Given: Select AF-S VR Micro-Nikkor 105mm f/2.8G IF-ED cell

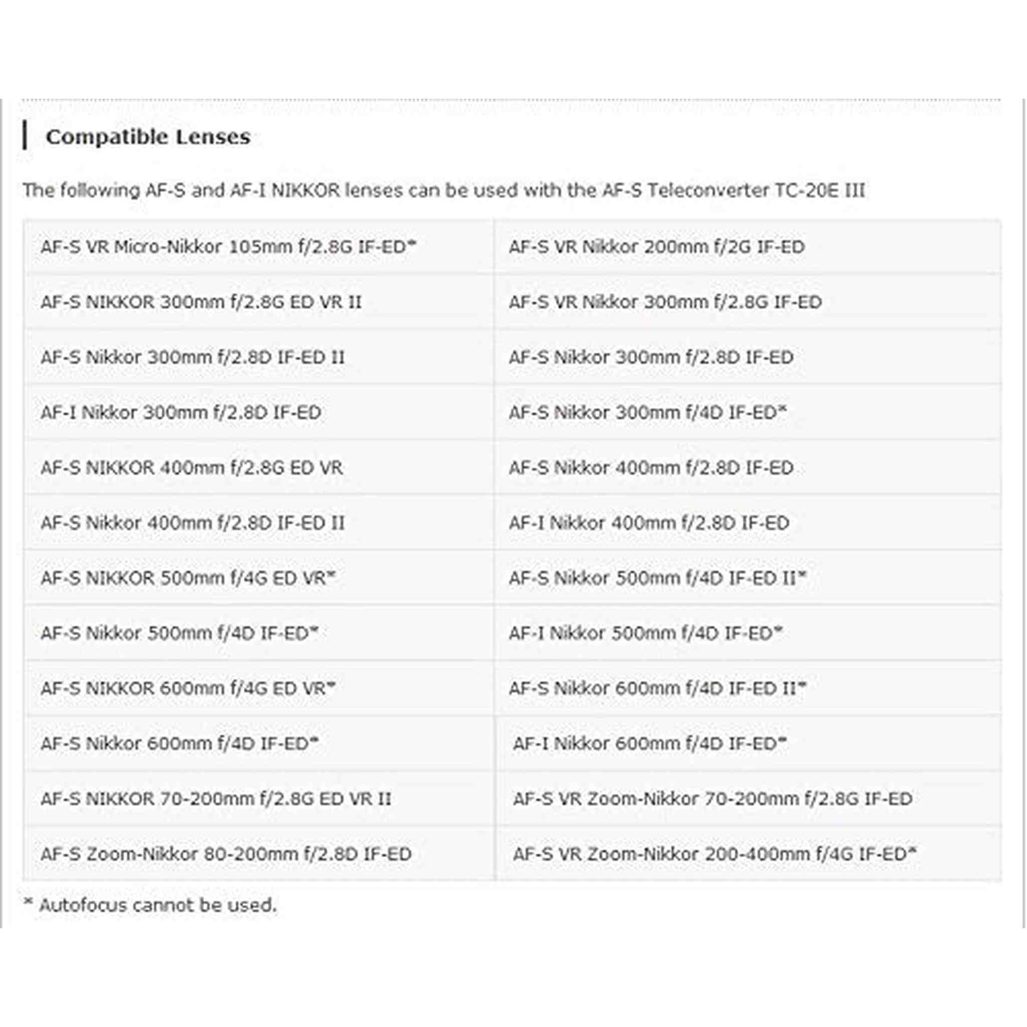Looking at the screenshot, I should tap(258, 247).
